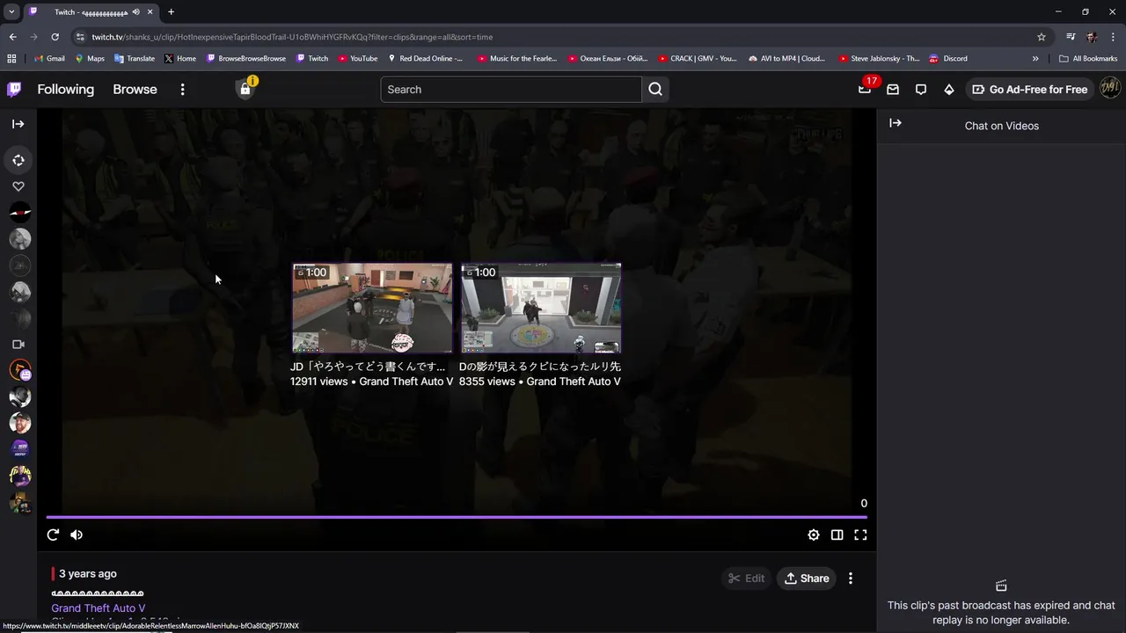This screenshot has height=633, width=1126.
Task: Open the Chrome three-dot menu
Action: tap(1112, 37)
